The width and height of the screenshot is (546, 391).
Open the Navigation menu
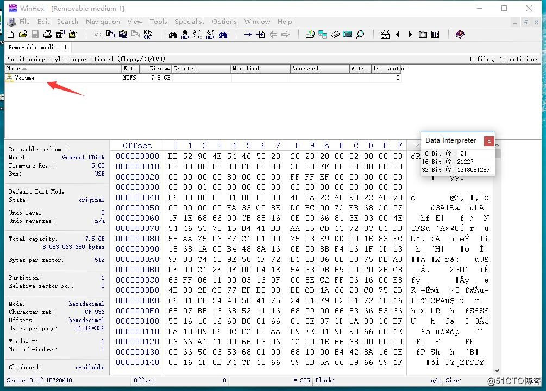point(103,22)
